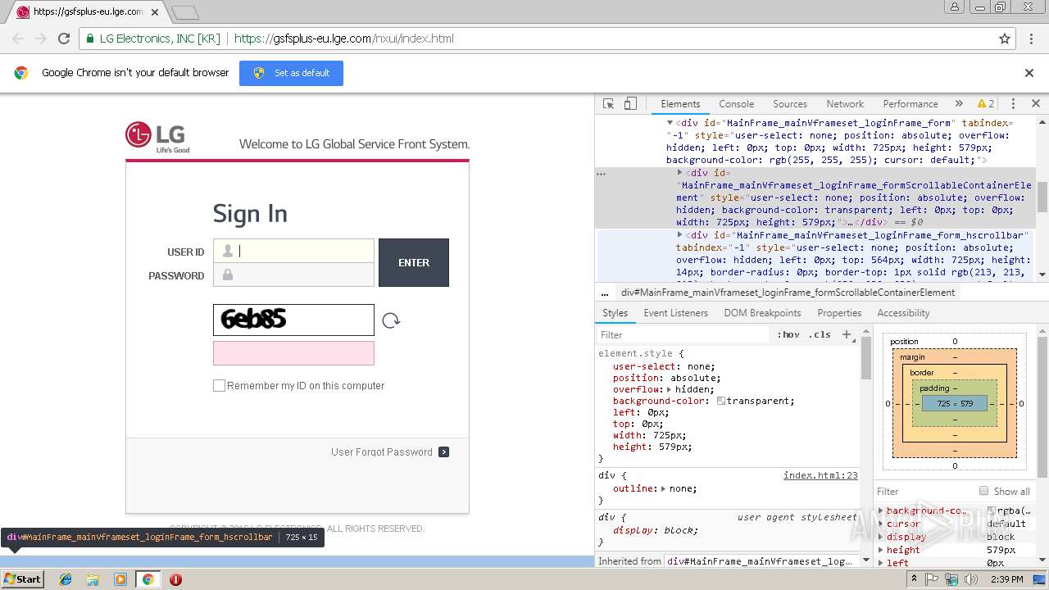Open Chrome's three-dot main menu
Screen dimensions: 1049x590
(1030, 39)
